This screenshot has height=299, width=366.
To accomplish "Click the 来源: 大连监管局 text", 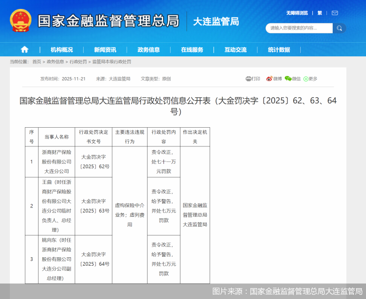I will 113,79.
